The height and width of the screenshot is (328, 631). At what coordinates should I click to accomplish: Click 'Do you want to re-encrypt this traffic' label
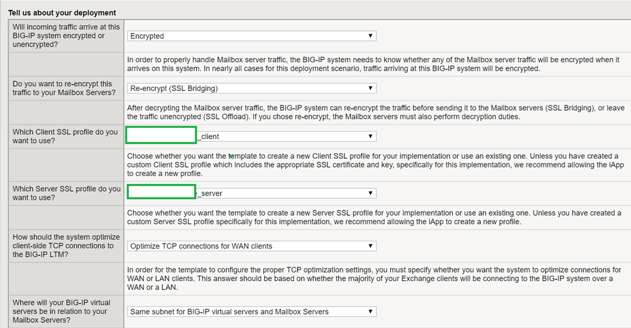pyautogui.click(x=64, y=88)
